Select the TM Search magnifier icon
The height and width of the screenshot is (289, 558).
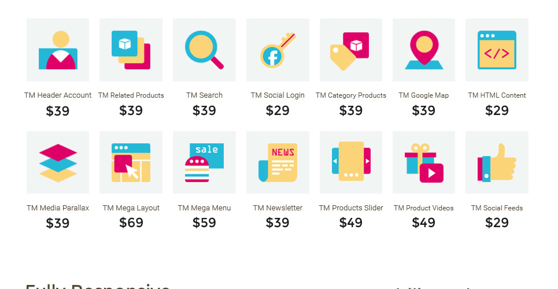click(204, 50)
